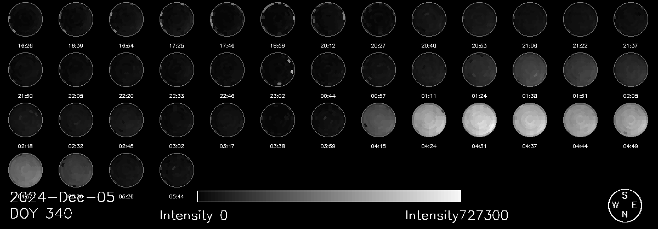Select the disc labeled 20:27
The height and width of the screenshot is (229, 658).
pos(378,19)
